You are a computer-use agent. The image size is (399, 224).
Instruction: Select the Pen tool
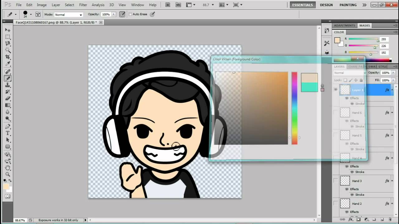8,126
